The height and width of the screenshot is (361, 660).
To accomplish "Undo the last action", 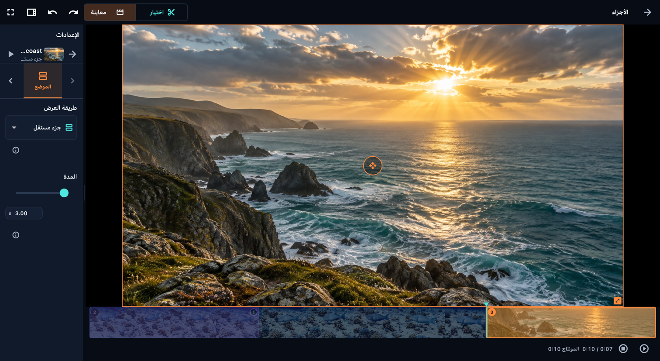I will click(52, 12).
